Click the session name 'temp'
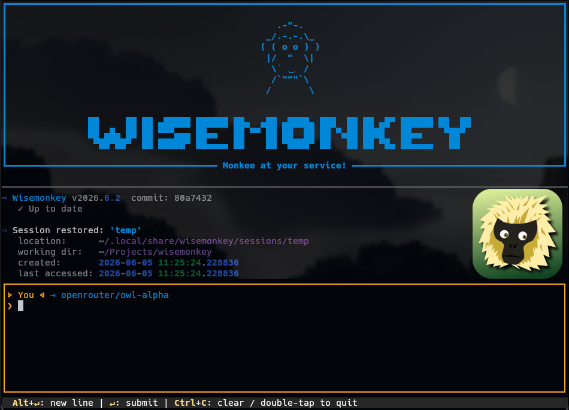Viewport: 569px width, 410px height. pos(126,230)
